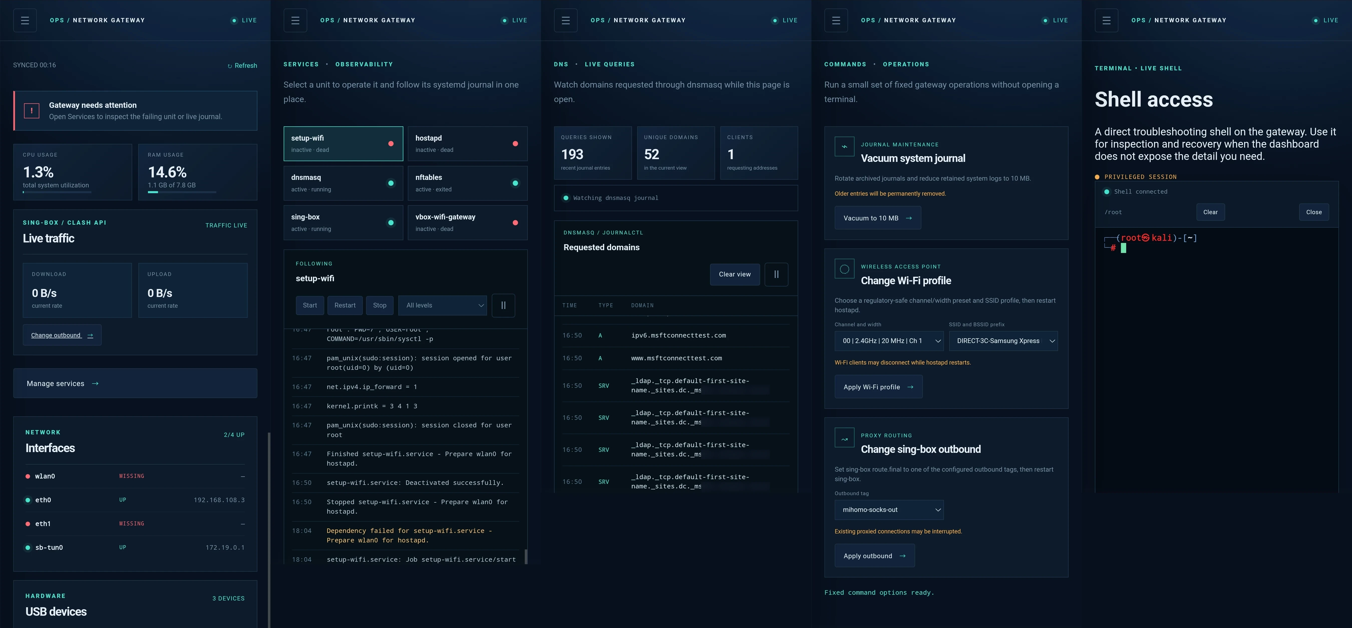Focus the terminal shell prompt area
1352x628 pixels.
click(1217, 359)
